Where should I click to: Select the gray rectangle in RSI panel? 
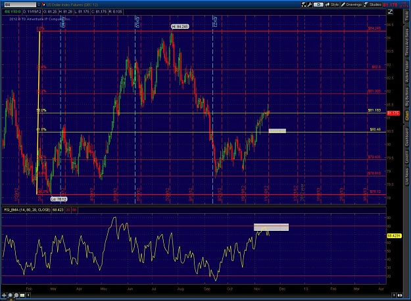point(272,228)
